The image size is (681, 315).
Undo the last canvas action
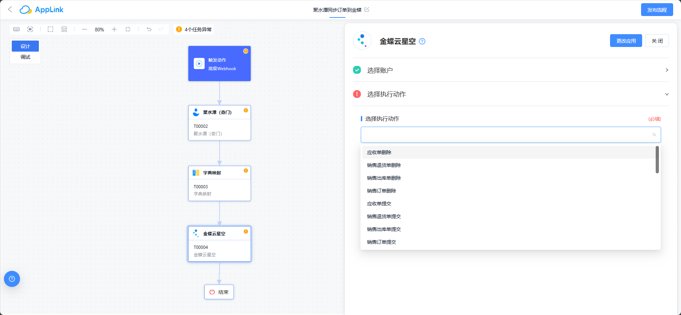(x=149, y=29)
